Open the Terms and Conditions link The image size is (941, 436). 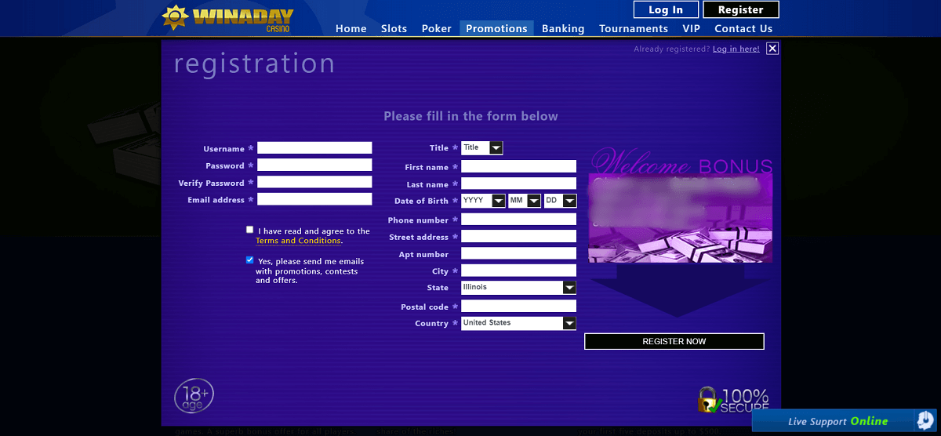coord(298,241)
